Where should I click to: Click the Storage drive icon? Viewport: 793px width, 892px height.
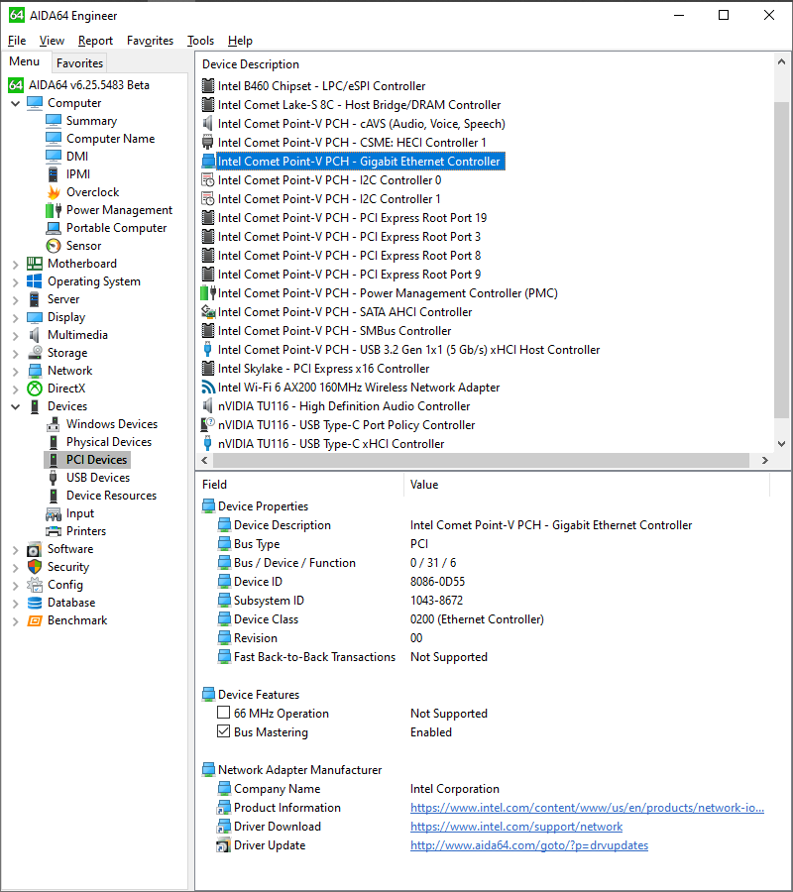(x=35, y=353)
